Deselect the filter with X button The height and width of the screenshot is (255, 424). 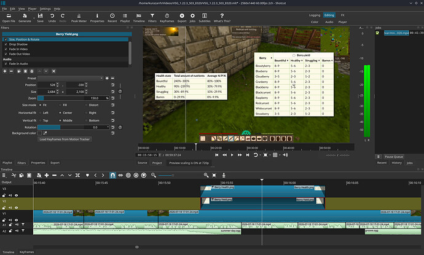tap(53, 71)
